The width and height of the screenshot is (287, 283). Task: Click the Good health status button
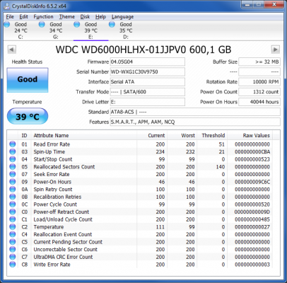(x=28, y=80)
